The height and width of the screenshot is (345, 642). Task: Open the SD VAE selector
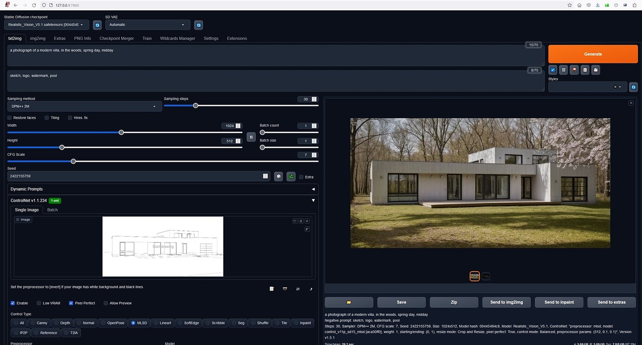pyautogui.click(x=147, y=25)
